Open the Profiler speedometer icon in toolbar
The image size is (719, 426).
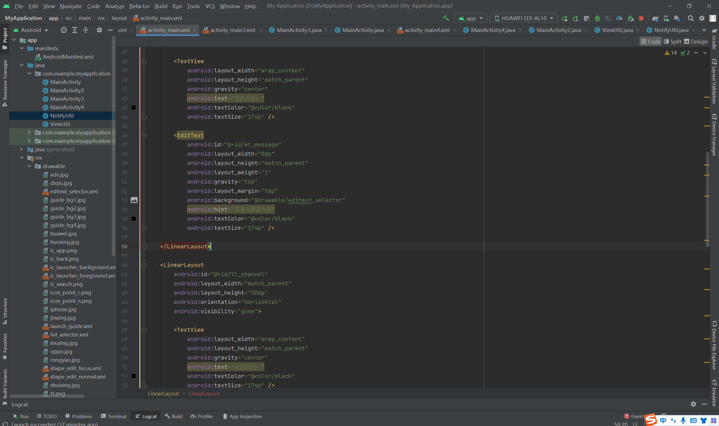pyautogui.click(x=619, y=18)
